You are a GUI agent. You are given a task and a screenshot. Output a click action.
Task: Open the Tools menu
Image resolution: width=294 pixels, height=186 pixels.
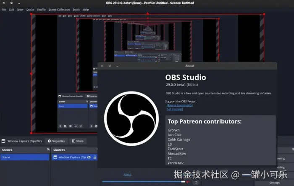[x=76, y=10]
